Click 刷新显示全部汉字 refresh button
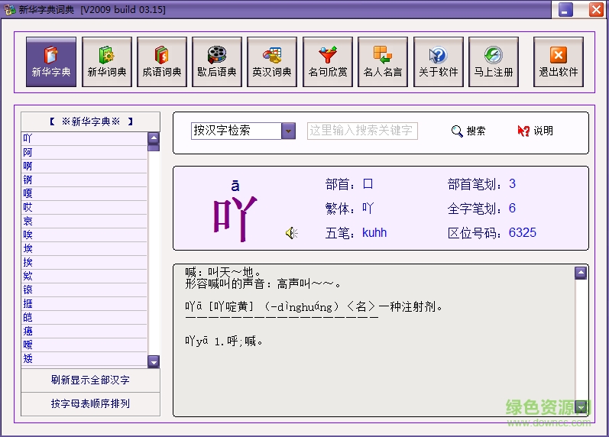The height and width of the screenshot is (437, 609). (x=90, y=380)
